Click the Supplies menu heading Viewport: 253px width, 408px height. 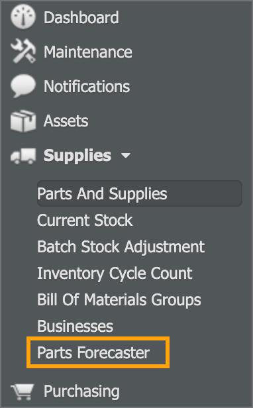(x=77, y=156)
